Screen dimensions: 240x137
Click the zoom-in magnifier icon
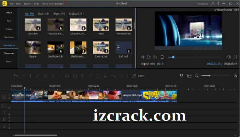pos(236,75)
